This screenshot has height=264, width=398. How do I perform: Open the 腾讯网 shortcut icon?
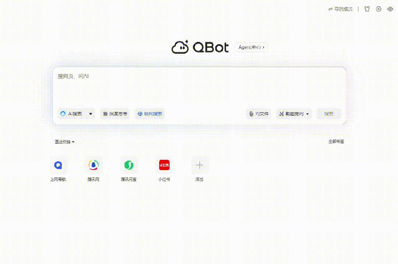pyautogui.click(x=94, y=165)
